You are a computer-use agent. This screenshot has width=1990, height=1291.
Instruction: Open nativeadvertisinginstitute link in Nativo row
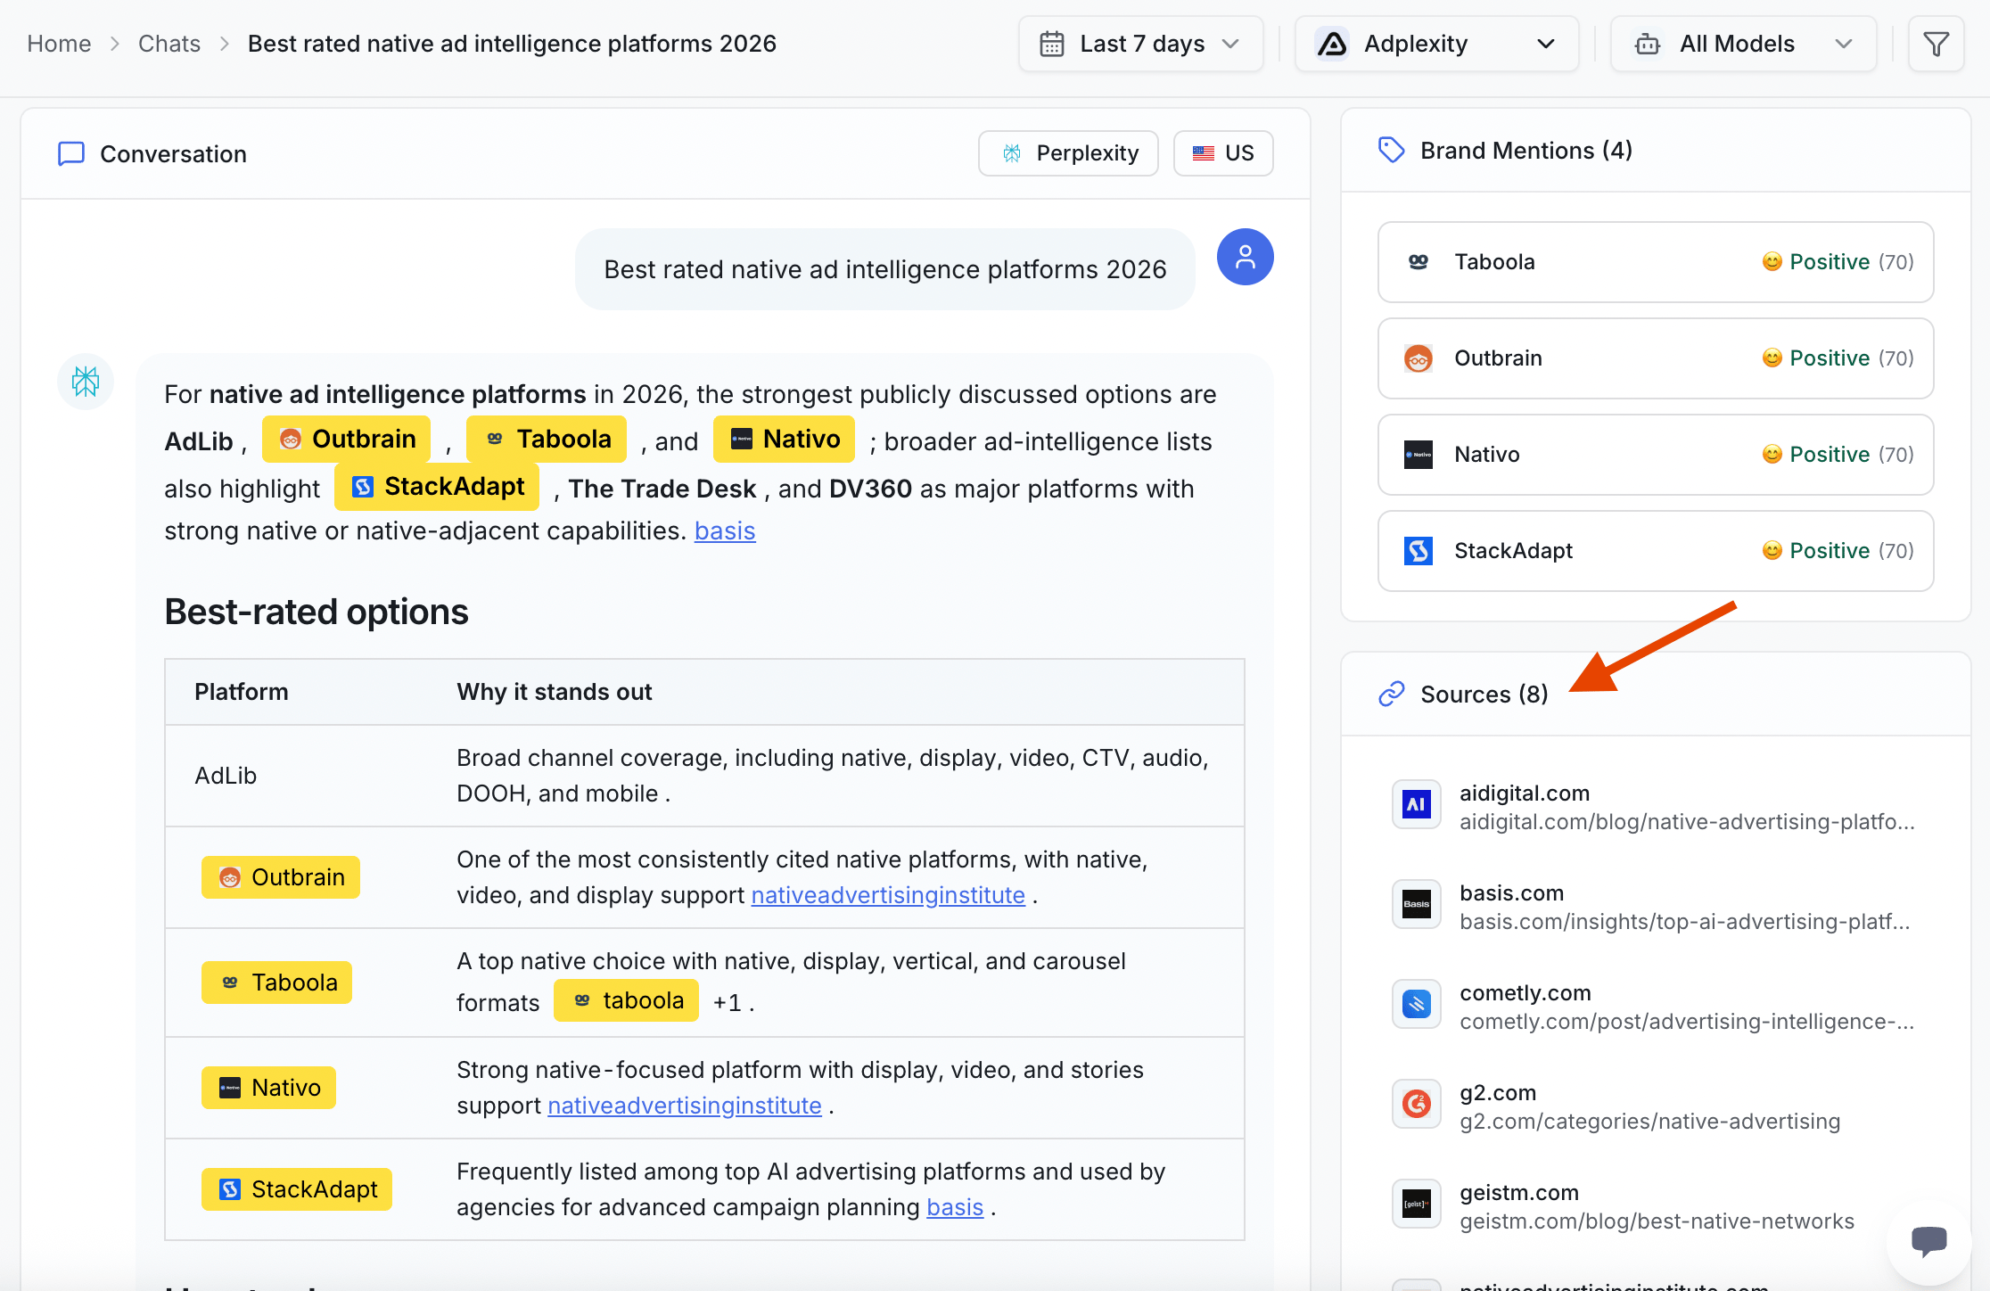685,1106
